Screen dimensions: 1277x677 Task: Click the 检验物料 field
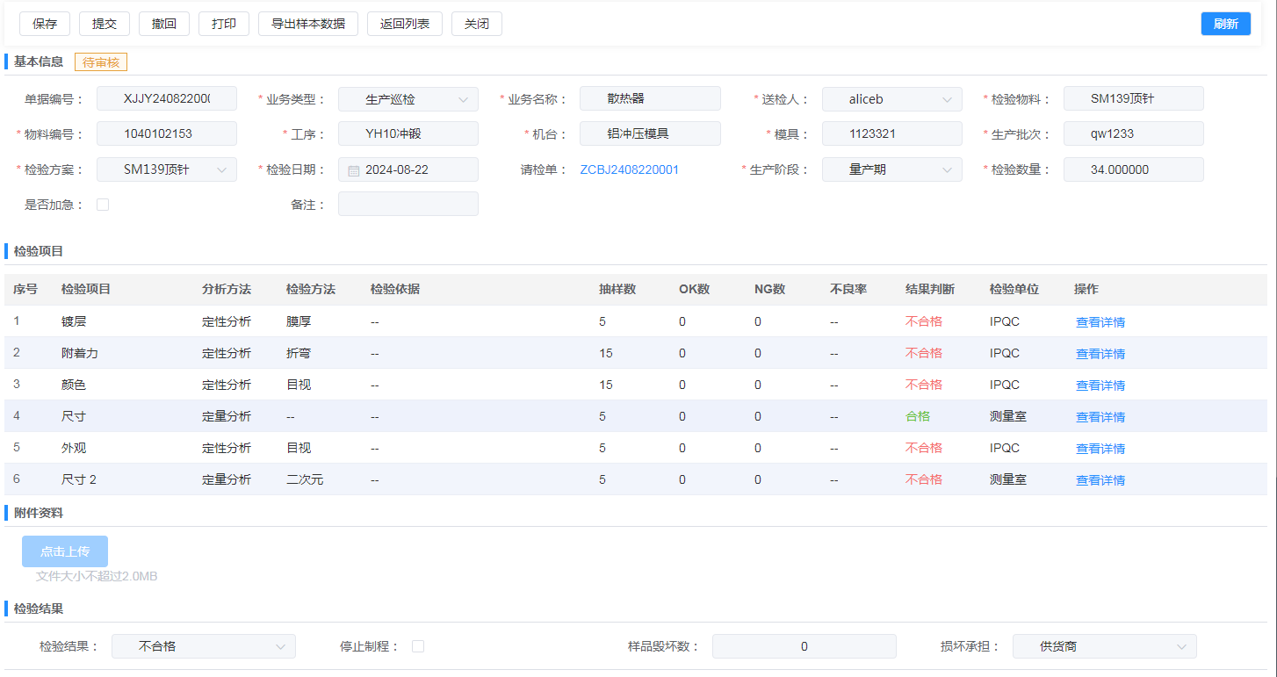click(x=1134, y=98)
